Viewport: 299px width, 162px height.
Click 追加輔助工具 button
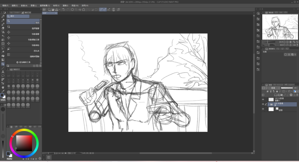[23, 62]
